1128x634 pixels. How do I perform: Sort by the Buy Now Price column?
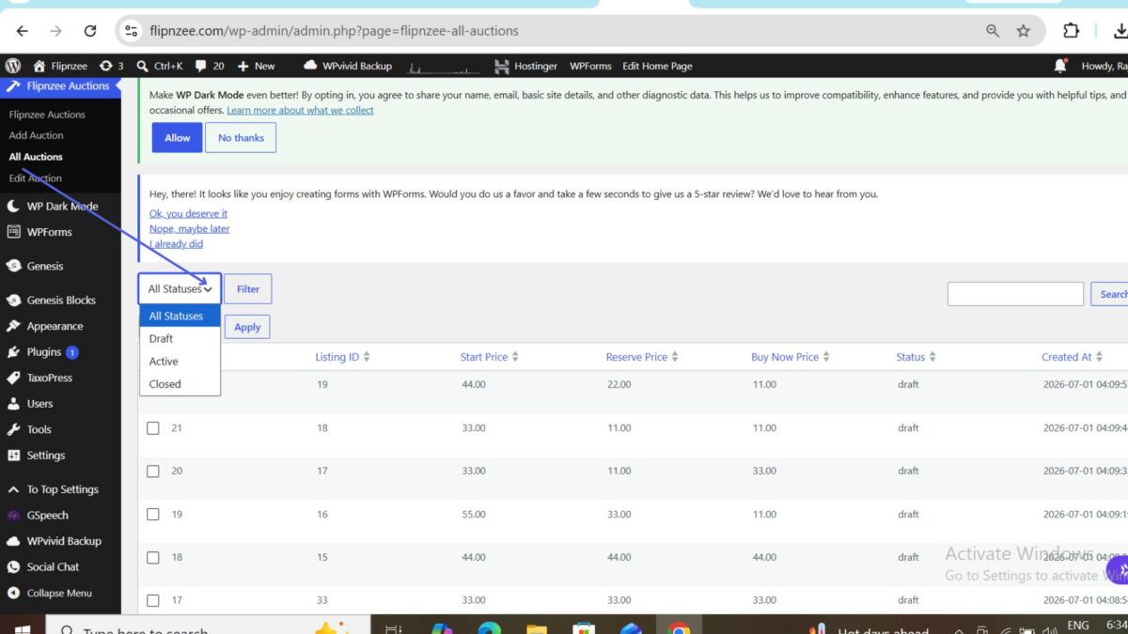[x=791, y=357]
